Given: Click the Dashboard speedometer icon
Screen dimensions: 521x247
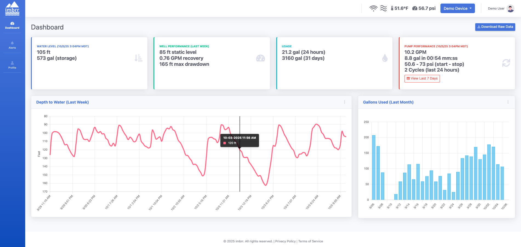Looking at the screenshot, I should click(12, 23).
